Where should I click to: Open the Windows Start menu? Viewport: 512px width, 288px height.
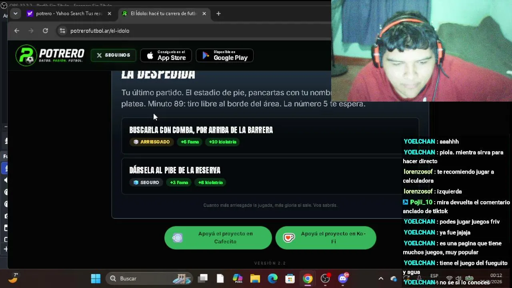coord(96,278)
